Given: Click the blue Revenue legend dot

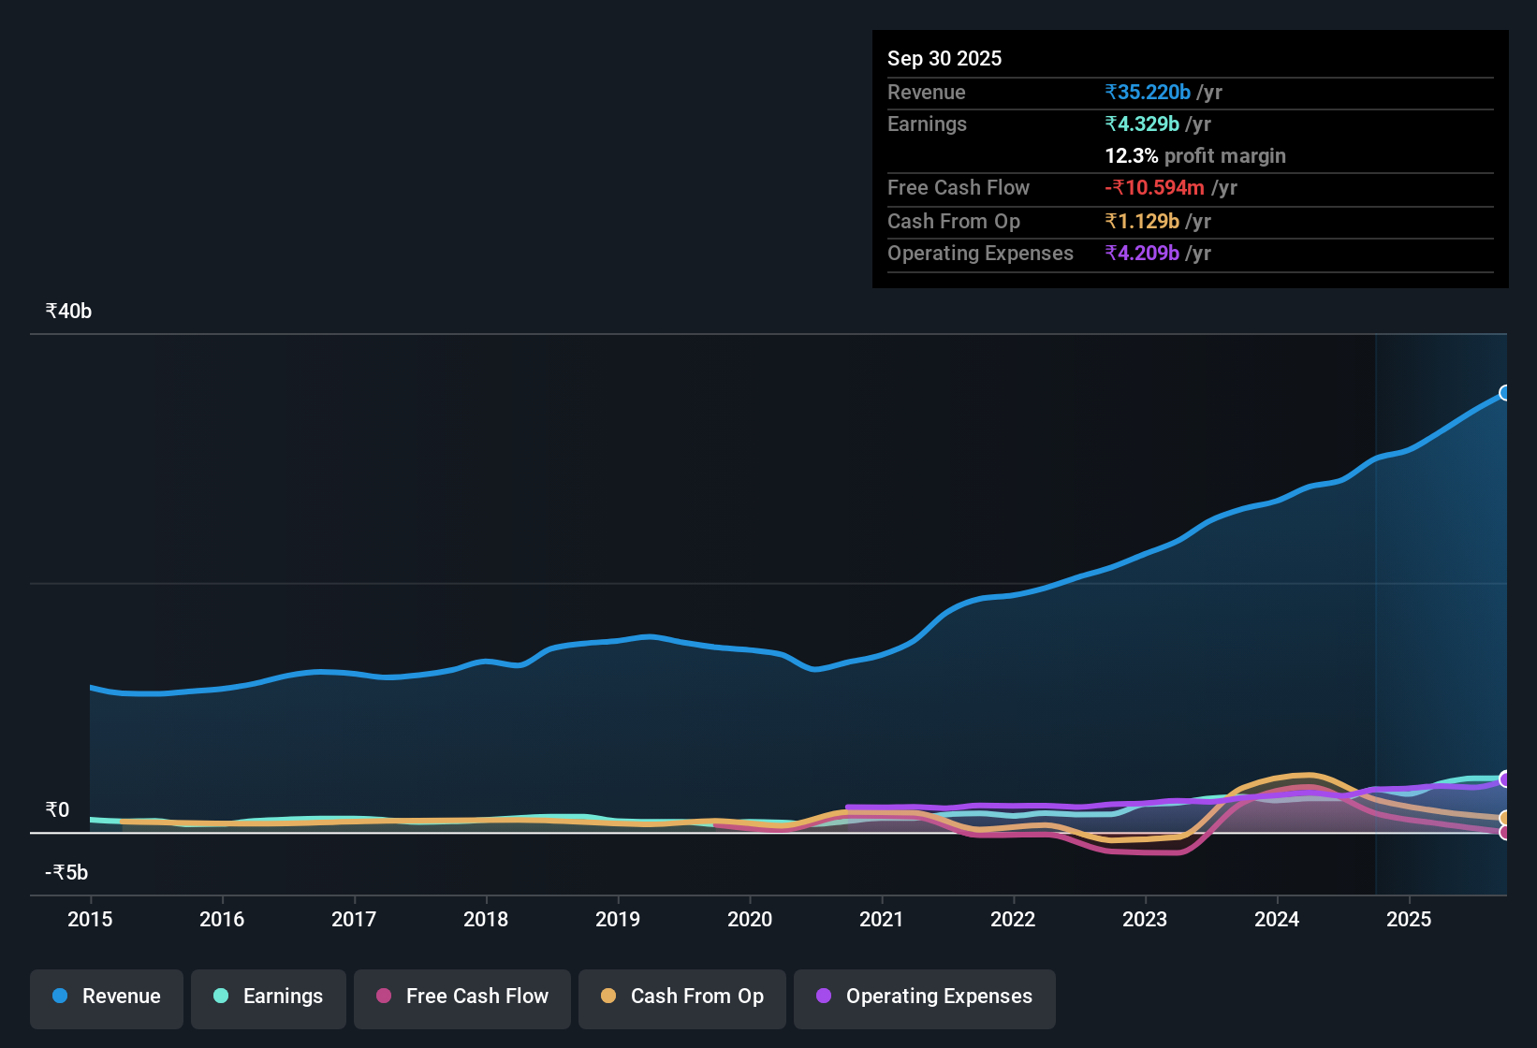Looking at the screenshot, I should point(59,997).
